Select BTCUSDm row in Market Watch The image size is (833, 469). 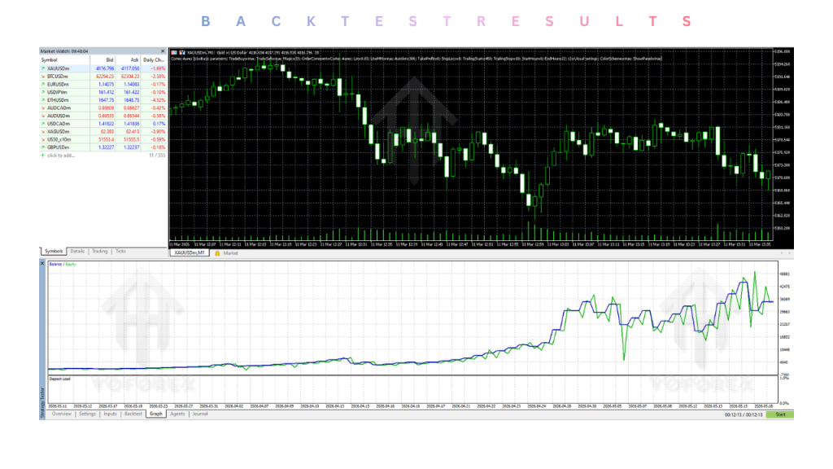(102, 77)
